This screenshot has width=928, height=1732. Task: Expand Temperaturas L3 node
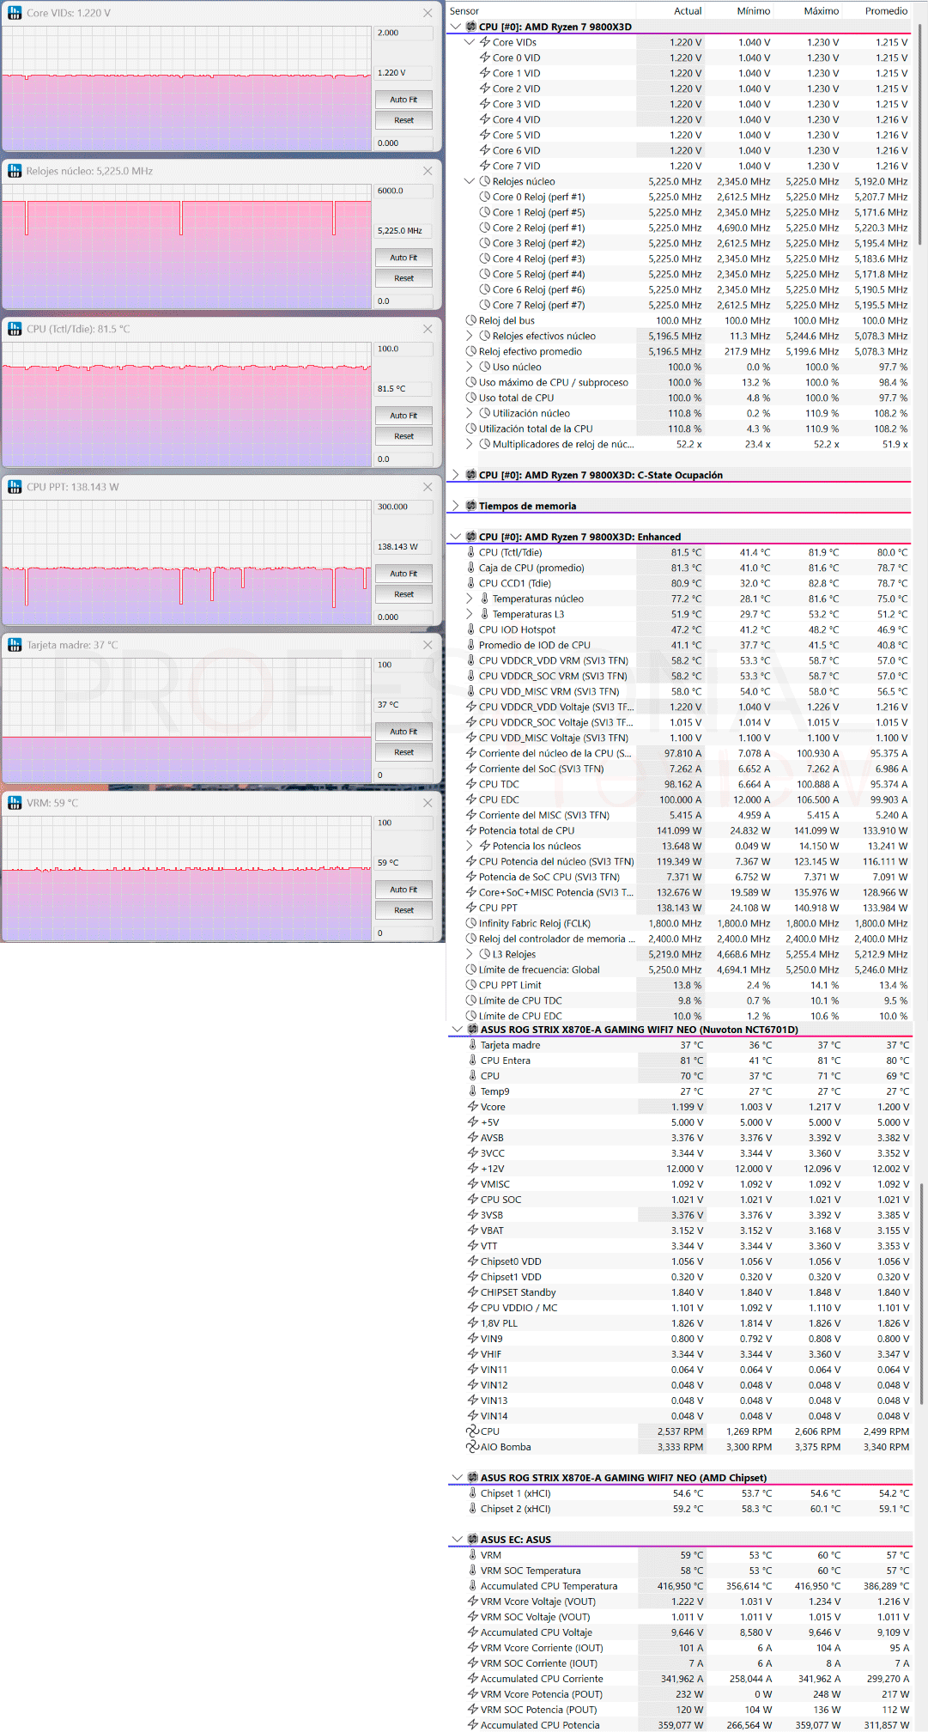(470, 614)
